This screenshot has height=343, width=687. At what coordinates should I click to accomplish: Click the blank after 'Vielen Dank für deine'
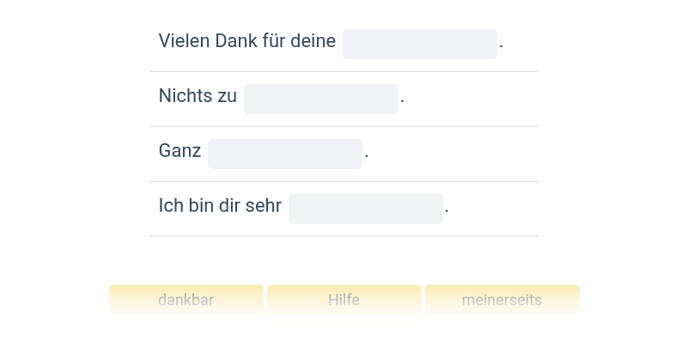tap(419, 44)
